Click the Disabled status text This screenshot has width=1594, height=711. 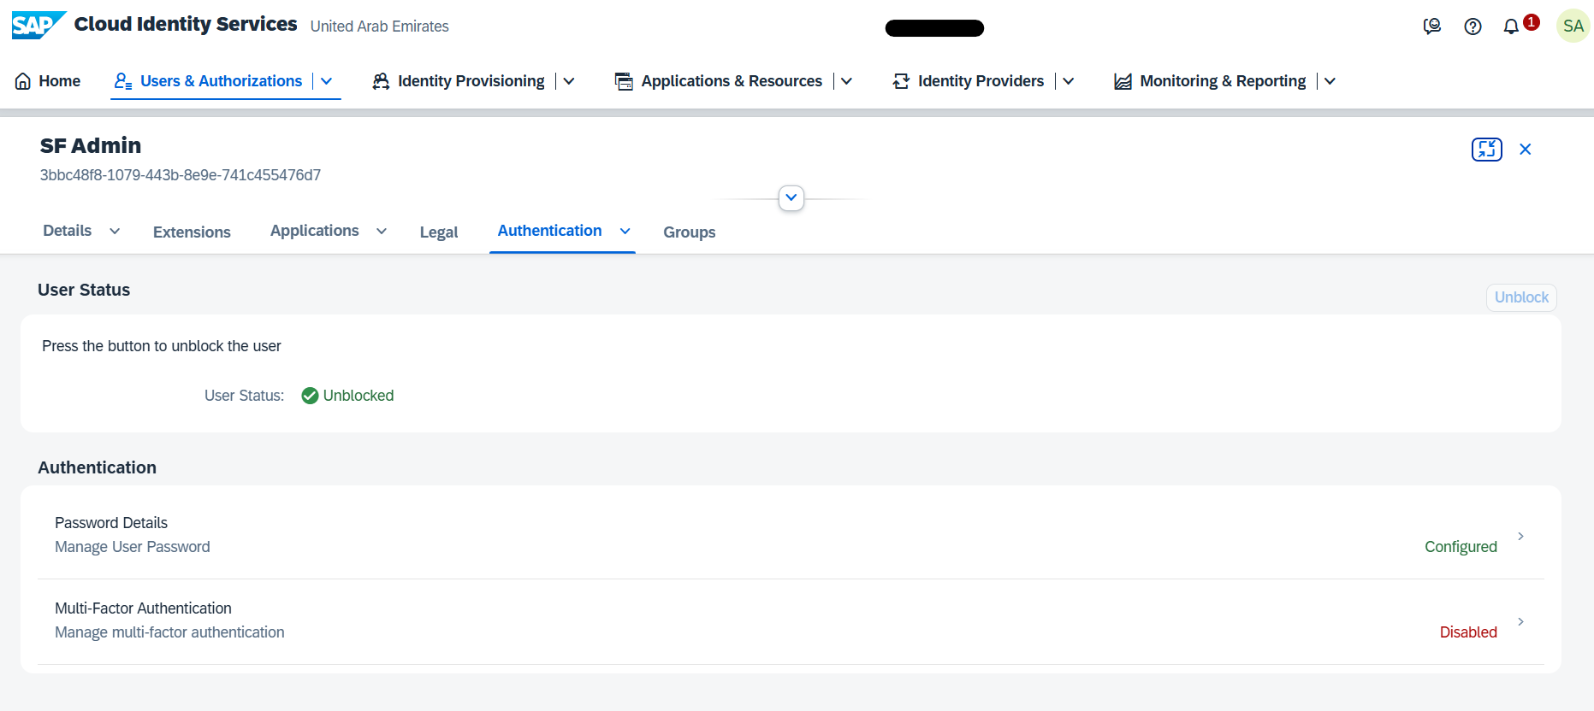[1468, 632]
